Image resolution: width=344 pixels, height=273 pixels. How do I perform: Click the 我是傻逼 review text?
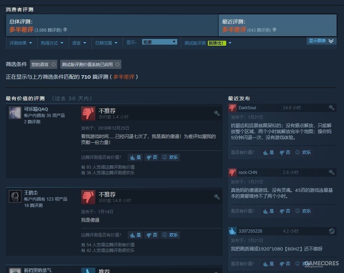pyautogui.click(x=90, y=220)
